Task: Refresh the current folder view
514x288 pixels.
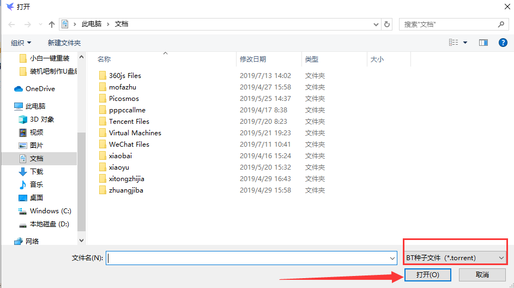Action: (x=387, y=25)
